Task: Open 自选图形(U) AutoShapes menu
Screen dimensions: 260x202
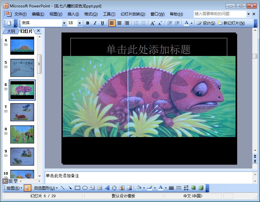Action: [x=46, y=188]
